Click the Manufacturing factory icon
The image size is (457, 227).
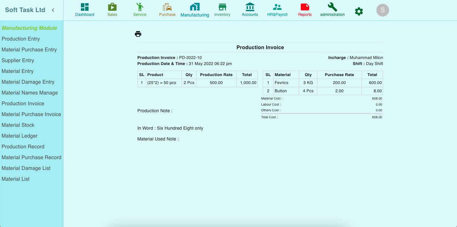click(x=195, y=7)
